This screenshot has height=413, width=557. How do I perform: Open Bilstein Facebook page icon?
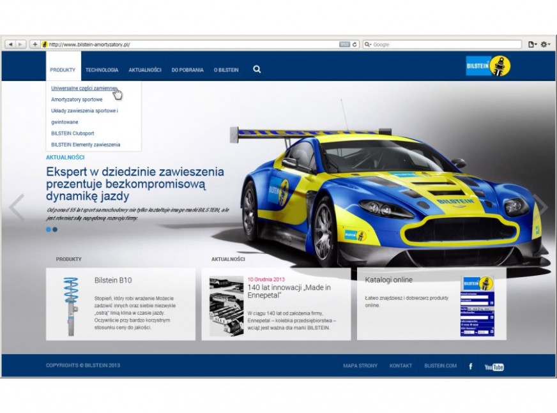(x=471, y=366)
